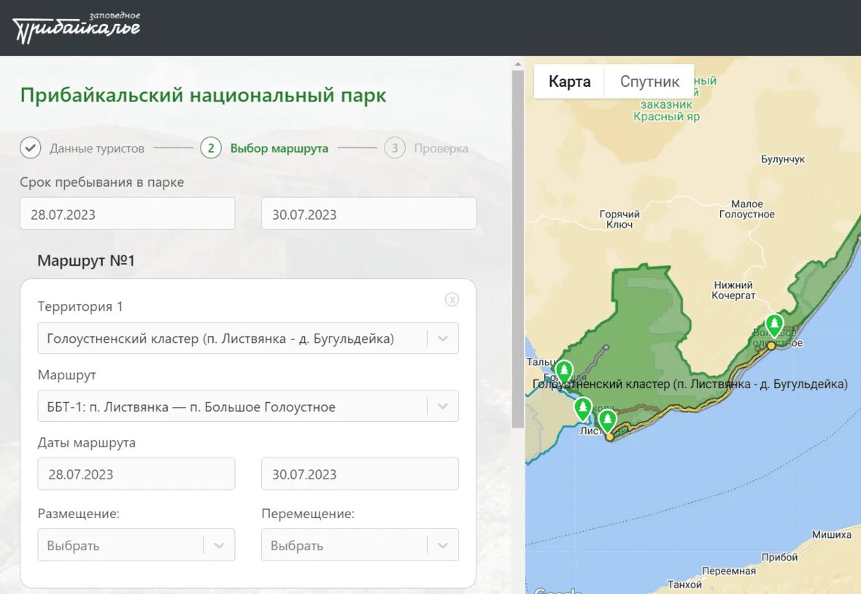Click the park stay start date 28.07.2023 field
861x594 pixels.
pyautogui.click(x=128, y=214)
